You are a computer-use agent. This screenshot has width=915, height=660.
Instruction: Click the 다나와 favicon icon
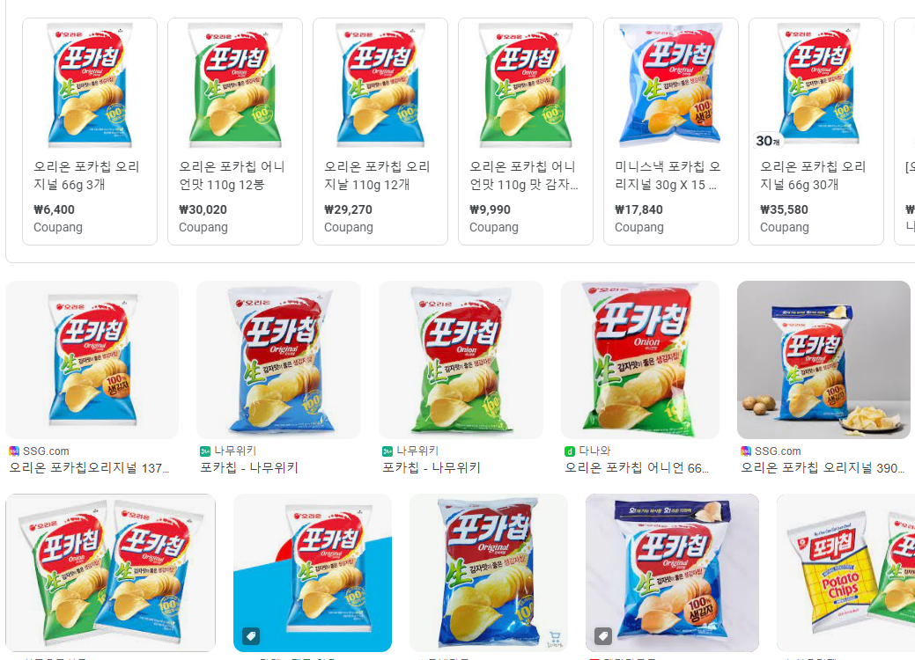(570, 451)
